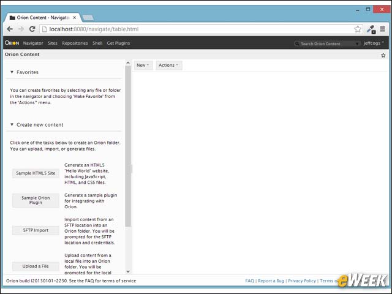Open the Report a Bug link

271,281
